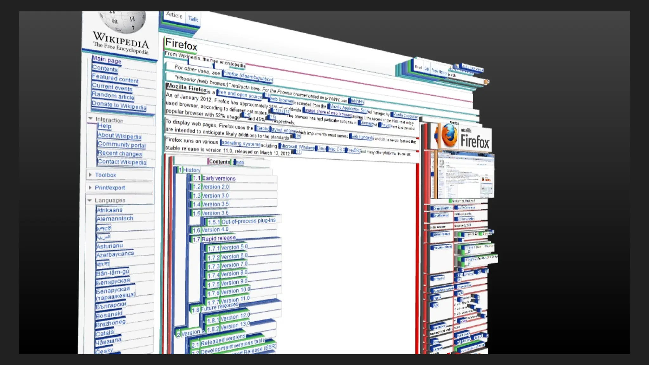Switch to the Talk tab
649x365 pixels.
point(193,19)
